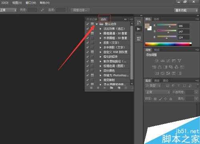Toggle checkmark for 四分颜色 action
This screenshot has height=144, width=200.
(x=88, y=71)
